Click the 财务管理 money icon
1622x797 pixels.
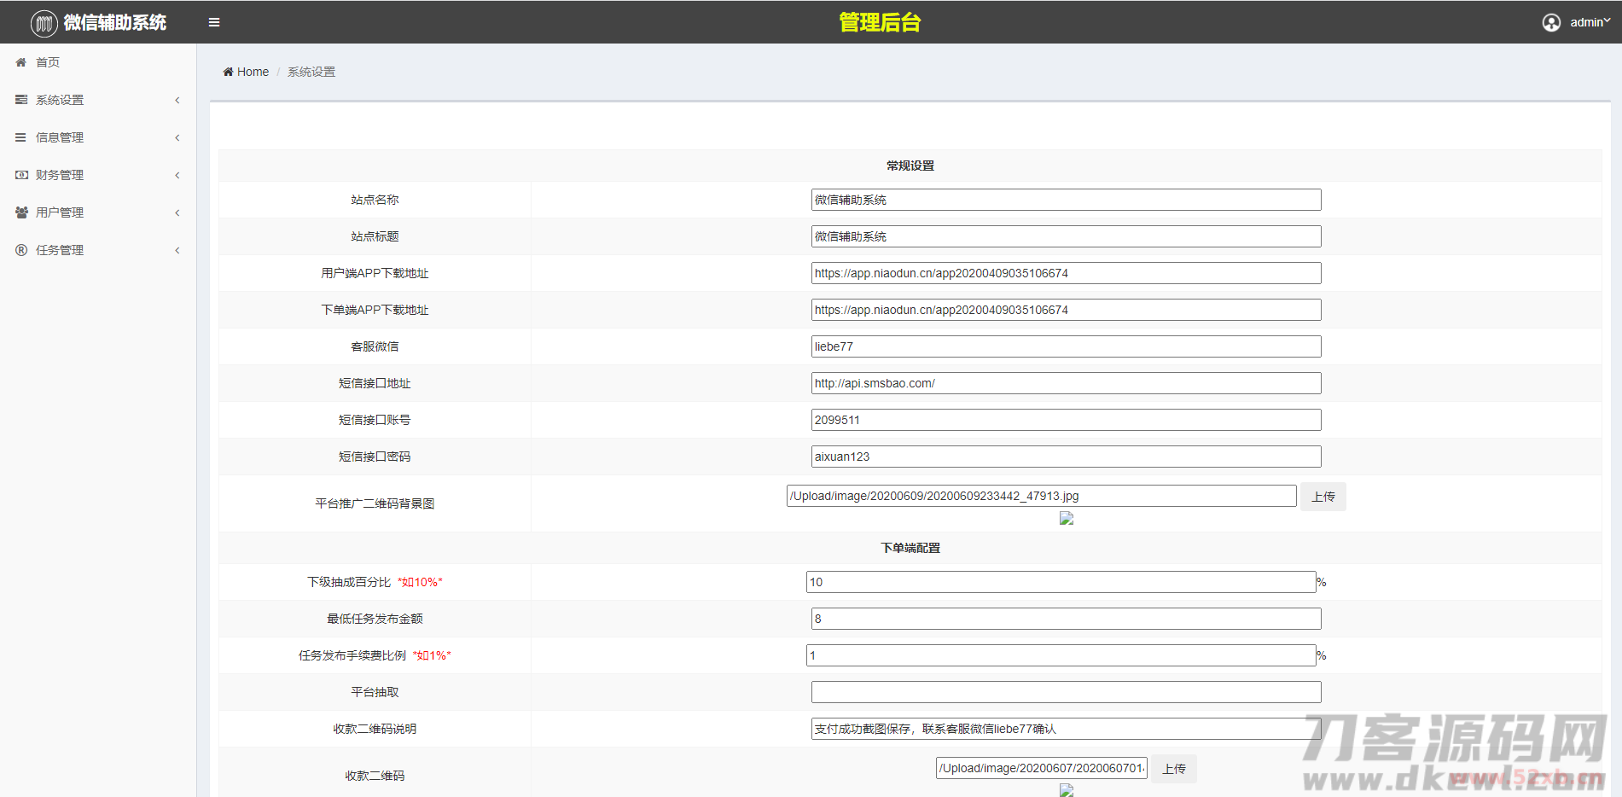pos(21,175)
